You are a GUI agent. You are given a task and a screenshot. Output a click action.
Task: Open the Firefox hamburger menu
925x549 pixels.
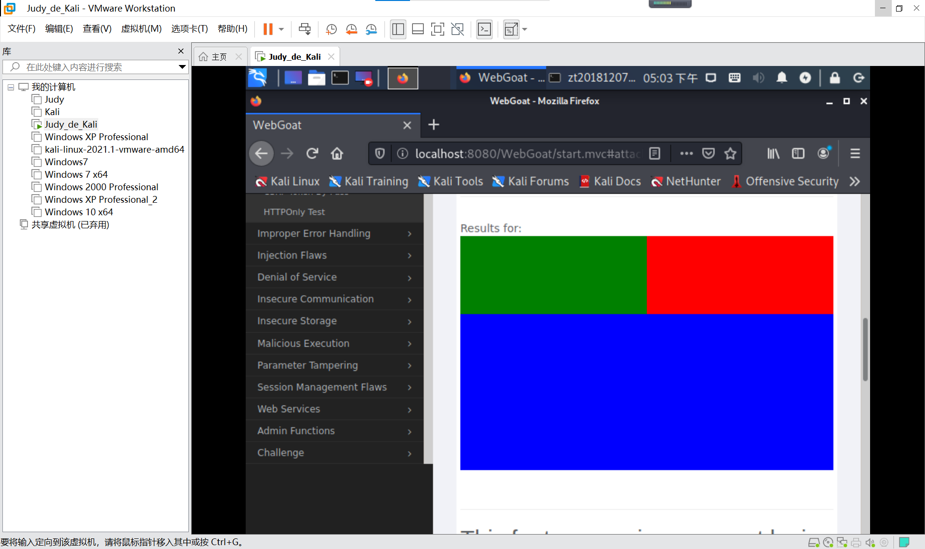pyautogui.click(x=855, y=154)
